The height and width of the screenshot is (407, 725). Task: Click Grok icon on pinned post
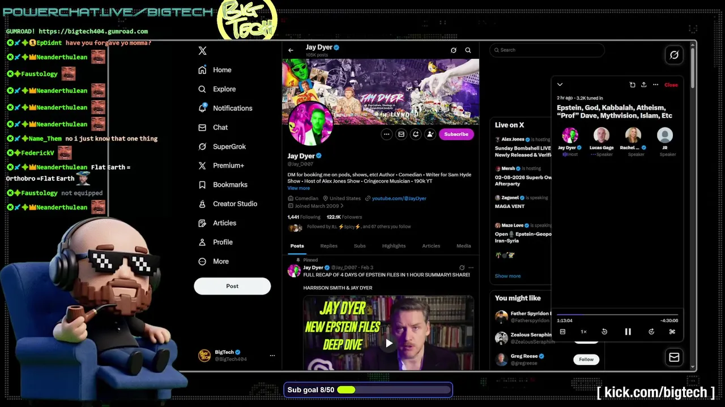pos(462,268)
